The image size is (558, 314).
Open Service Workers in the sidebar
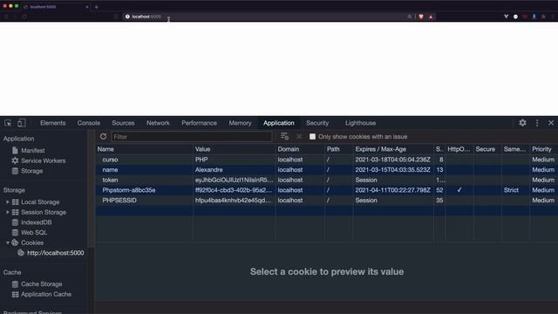(38, 160)
